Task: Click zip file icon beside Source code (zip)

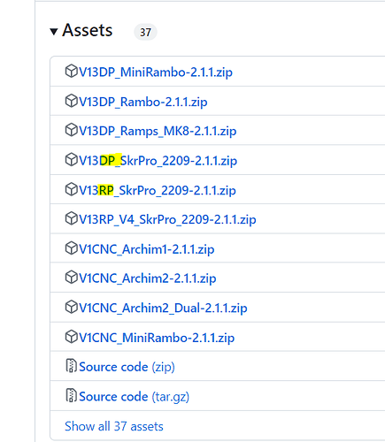Action: [71, 366]
